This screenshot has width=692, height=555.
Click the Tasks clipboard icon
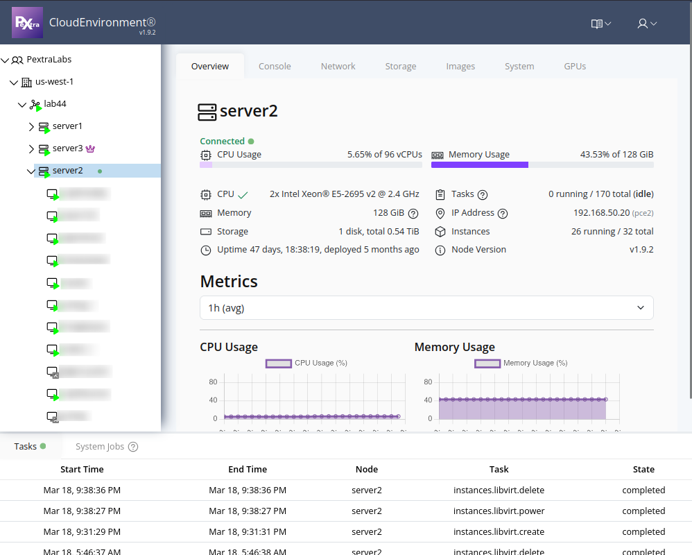pyautogui.click(x=440, y=195)
